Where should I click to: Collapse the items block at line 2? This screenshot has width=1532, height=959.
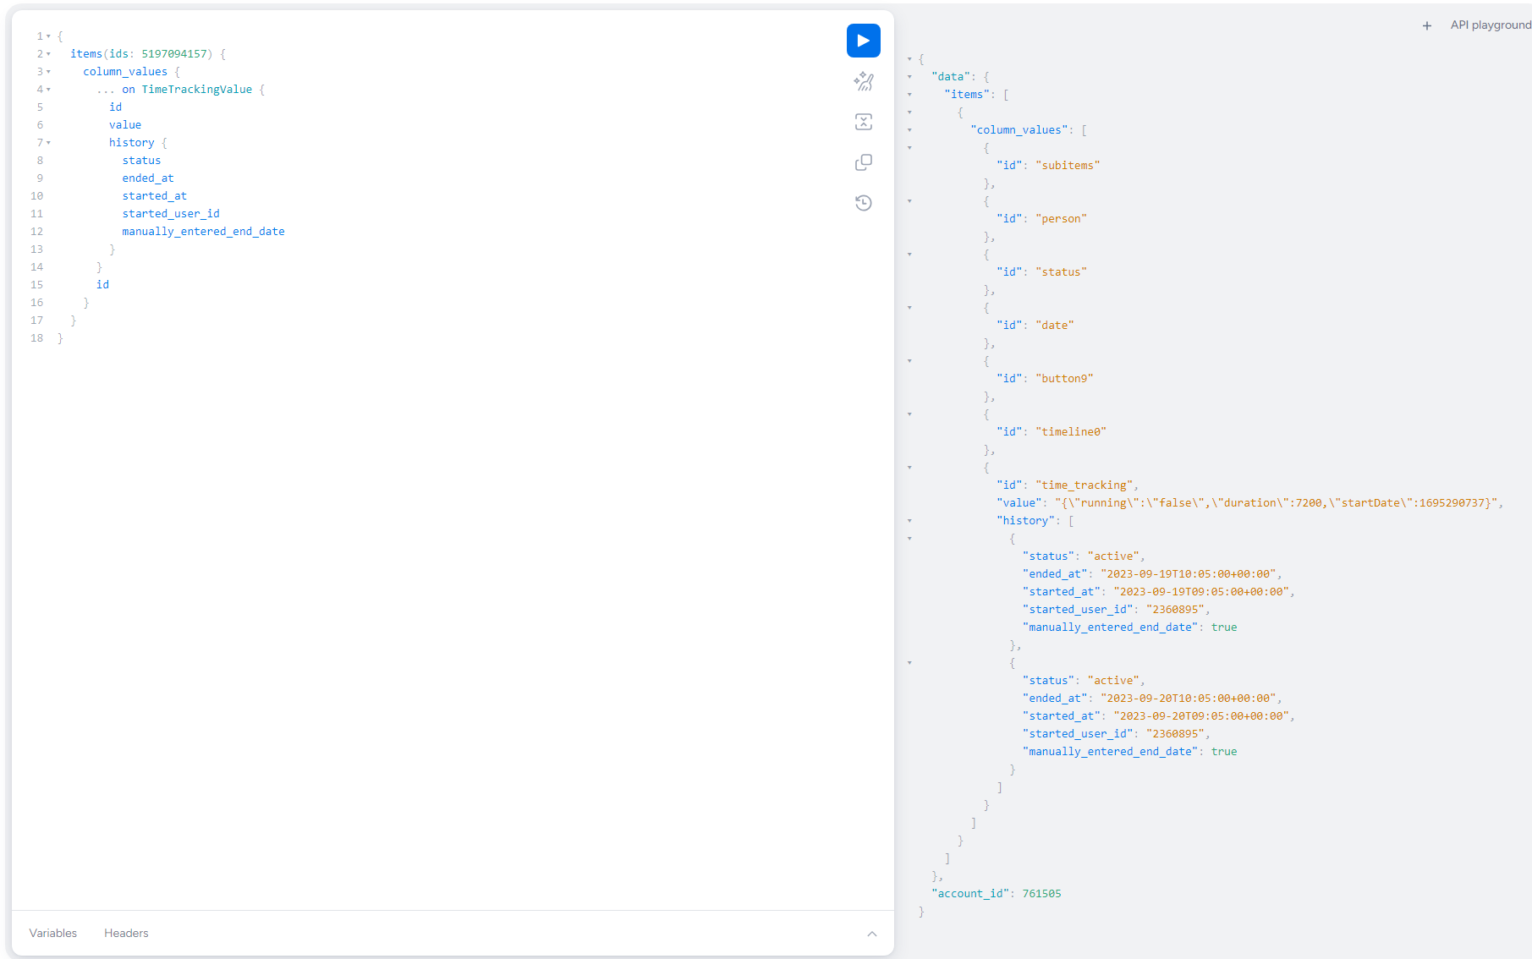click(48, 53)
